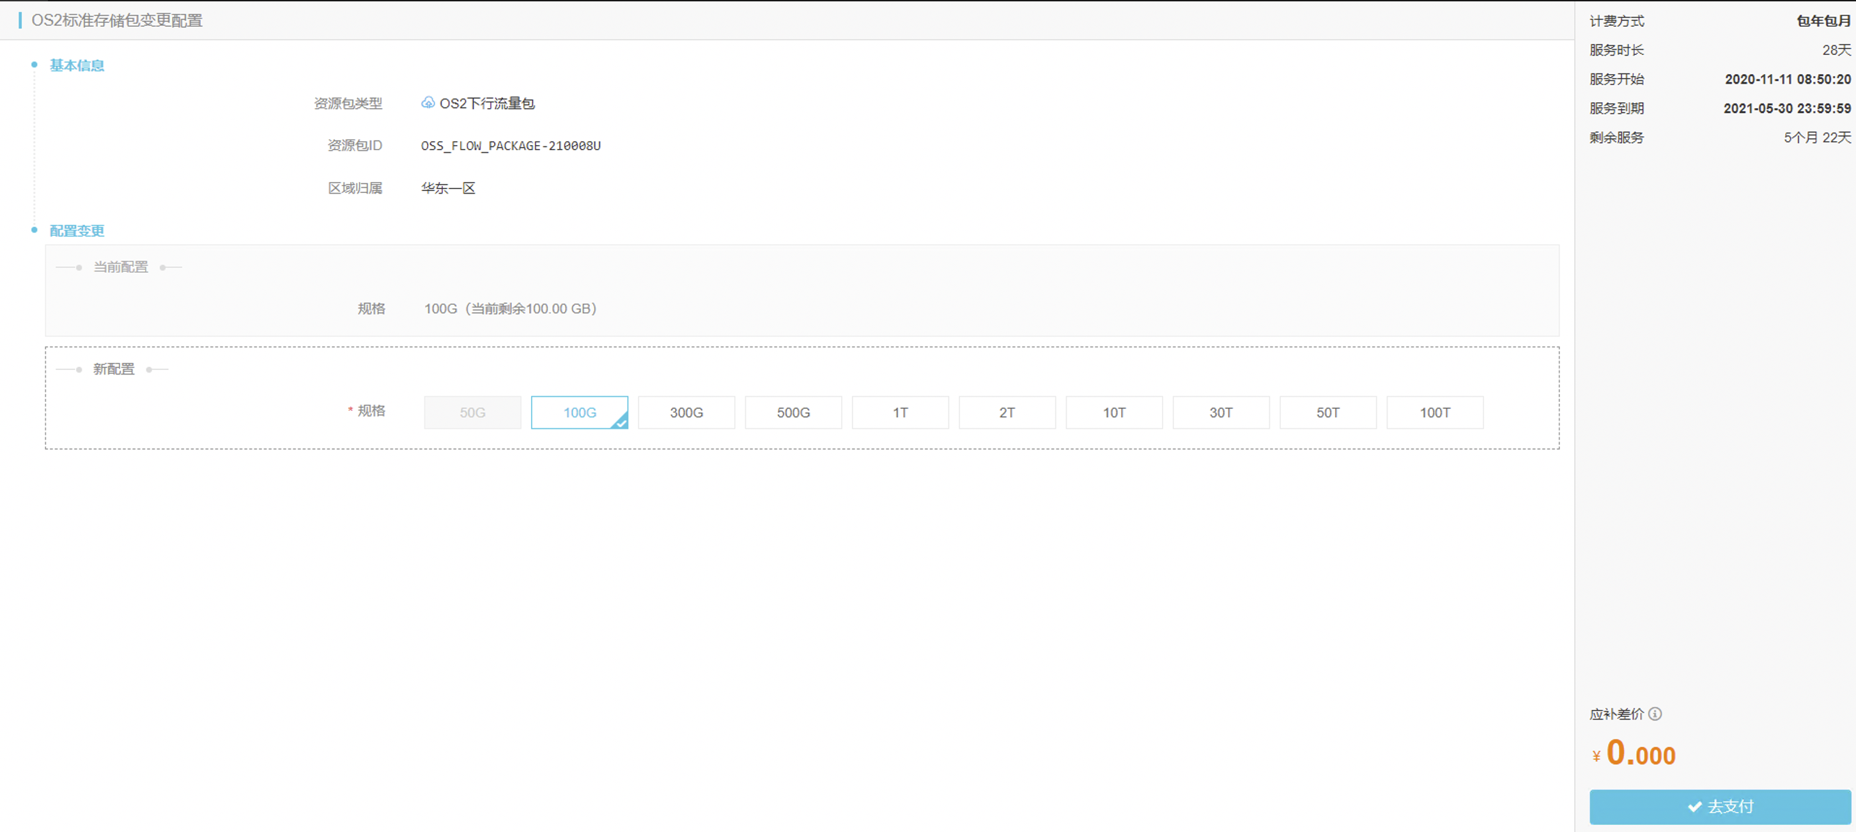The width and height of the screenshot is (1856, 832).
Task: Click the info icon beside 应补差价
Action: (1655, 714)
